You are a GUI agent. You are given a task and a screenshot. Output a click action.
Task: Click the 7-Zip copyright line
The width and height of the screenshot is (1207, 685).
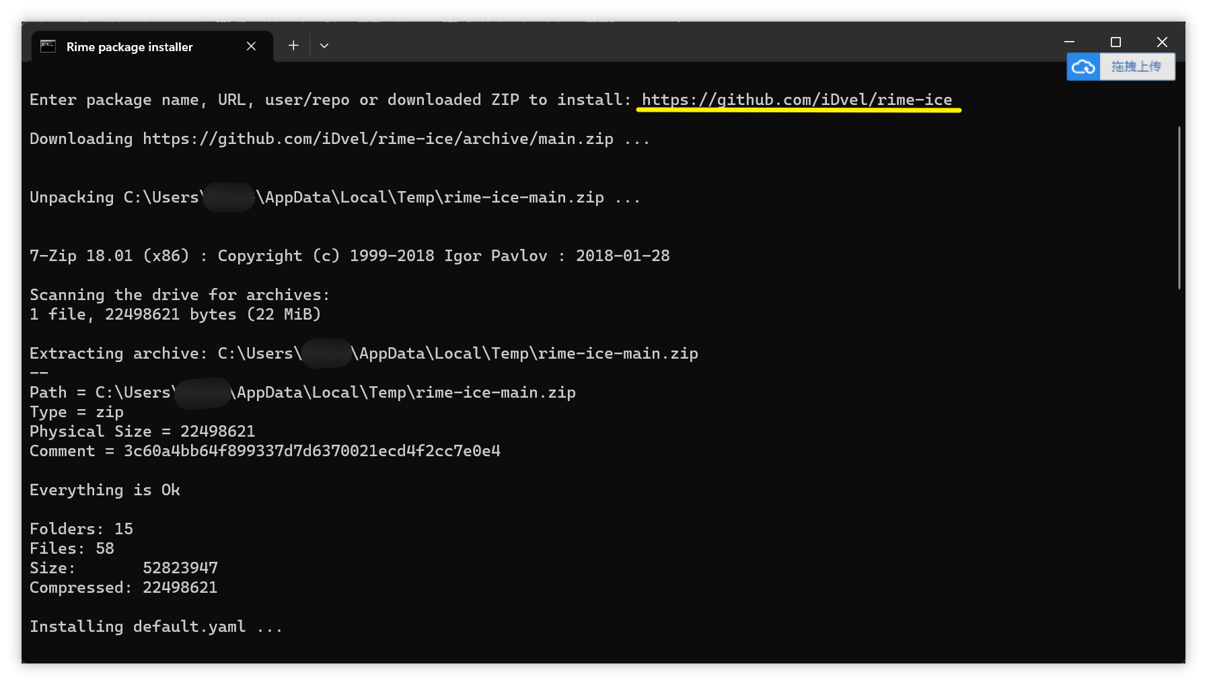[x=349, y=256]
